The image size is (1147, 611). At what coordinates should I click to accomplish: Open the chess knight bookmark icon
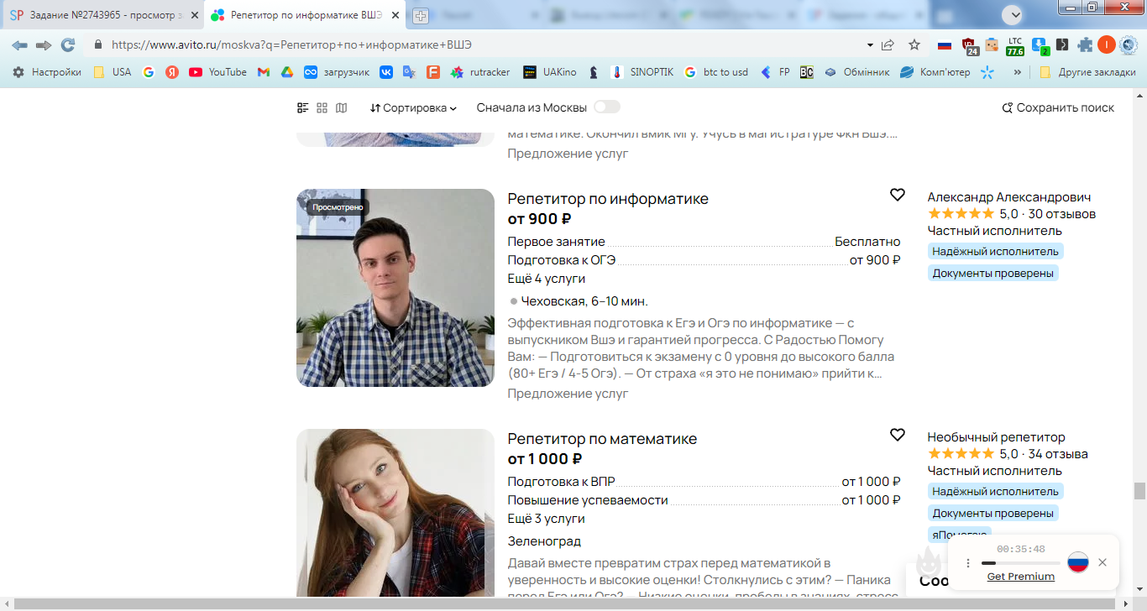pyautogui.click(x=594, y=72)
